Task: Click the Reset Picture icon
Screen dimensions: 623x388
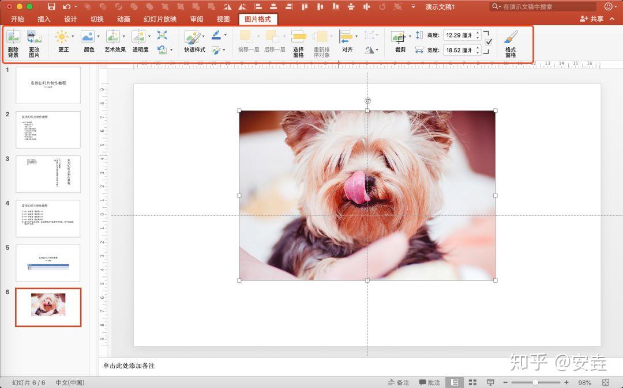Action: [x=162, y=50]
